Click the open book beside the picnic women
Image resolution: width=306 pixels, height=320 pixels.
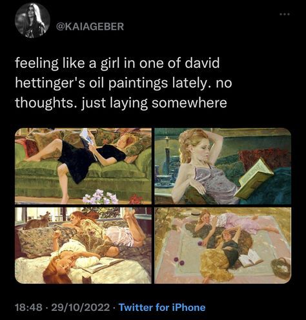coord(250,257)
